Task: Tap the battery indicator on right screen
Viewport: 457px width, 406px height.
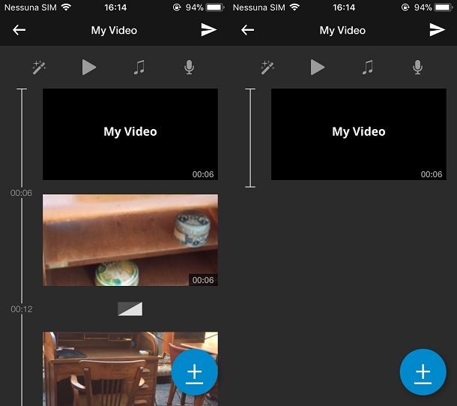Action: (x=444, y=8)
